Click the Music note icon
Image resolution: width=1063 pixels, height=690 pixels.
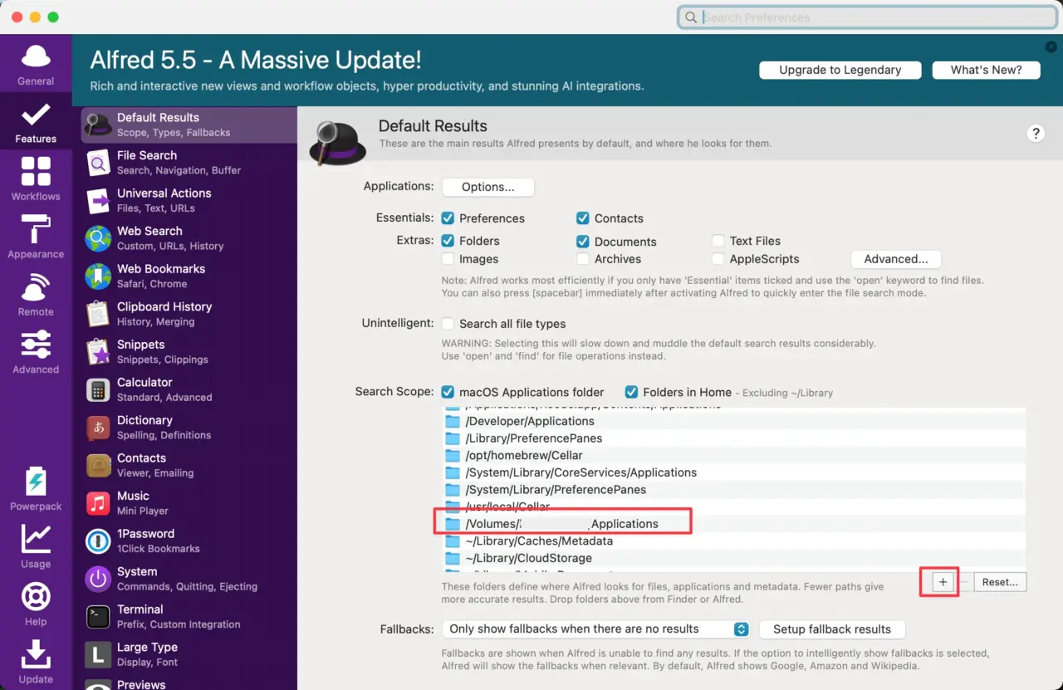pyautogui.click(x=98, y=503)
